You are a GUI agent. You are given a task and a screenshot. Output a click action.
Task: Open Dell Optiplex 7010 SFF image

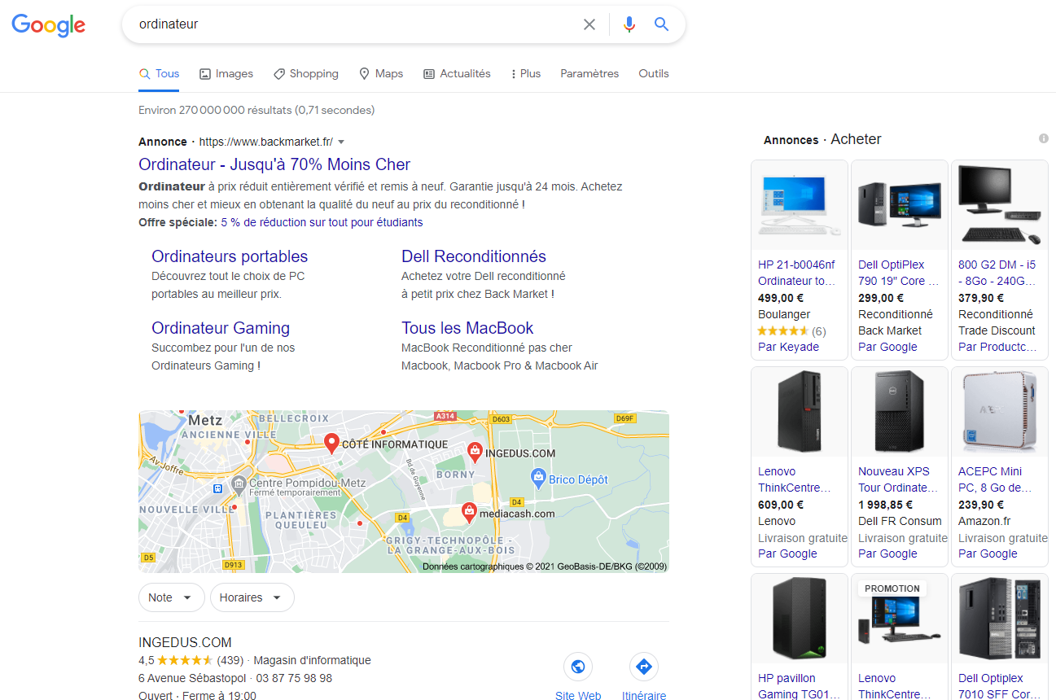pyautogui.click(x=1000, y=619)
